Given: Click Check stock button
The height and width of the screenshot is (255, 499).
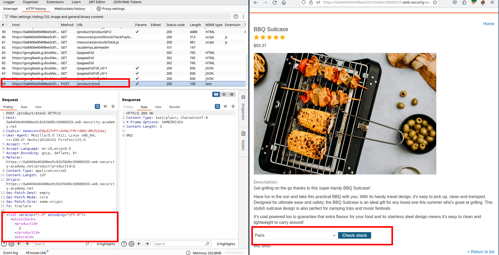Looking at the screenshot, I should pyautogui.click(x=354, y=235).
